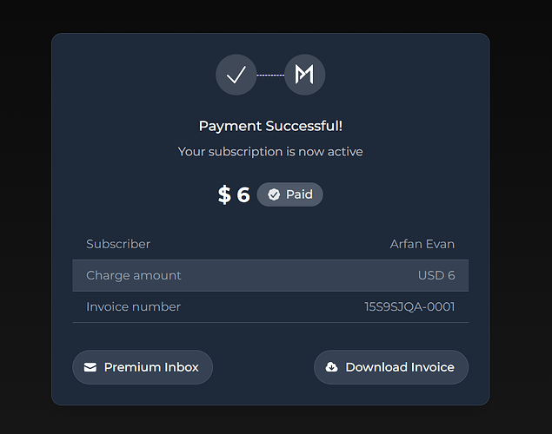Click the M brand logo circle
The width and height of the screenshot is (552, 434).
coord(304,75)
